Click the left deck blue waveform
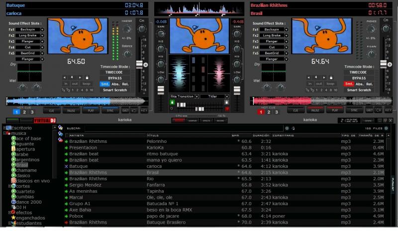398x231 pixels. pos(77,102)
